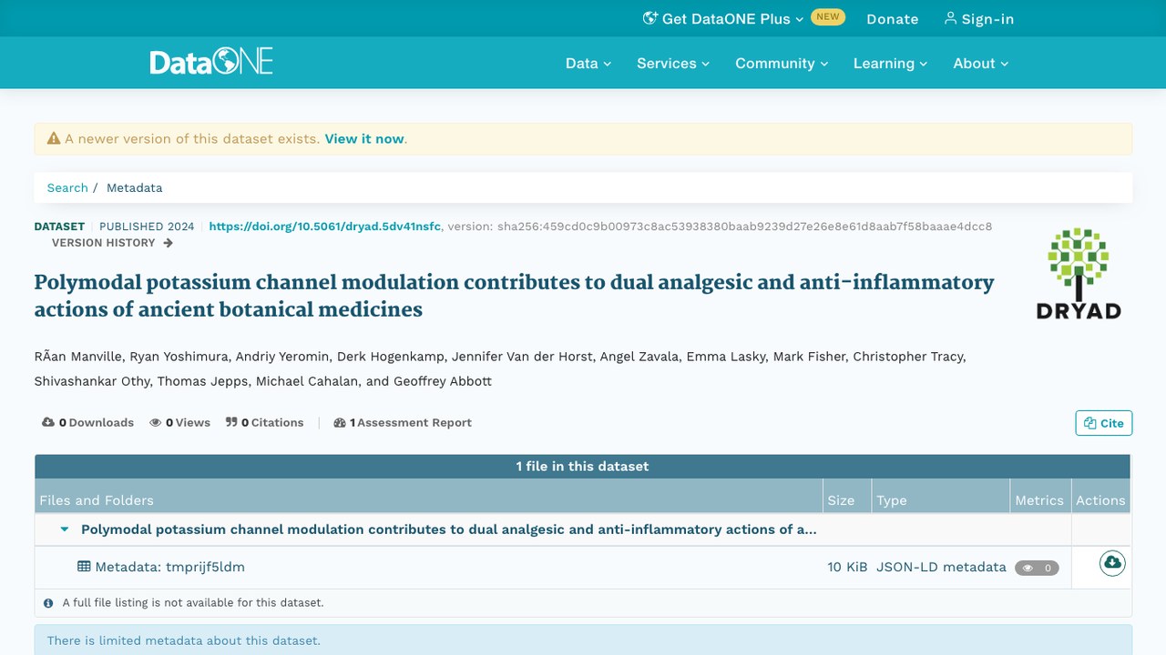Click the eye icon beside 0 Views
Image resolution: width=1166 pixels, height=655 pixels.
[x=156, y=422]
